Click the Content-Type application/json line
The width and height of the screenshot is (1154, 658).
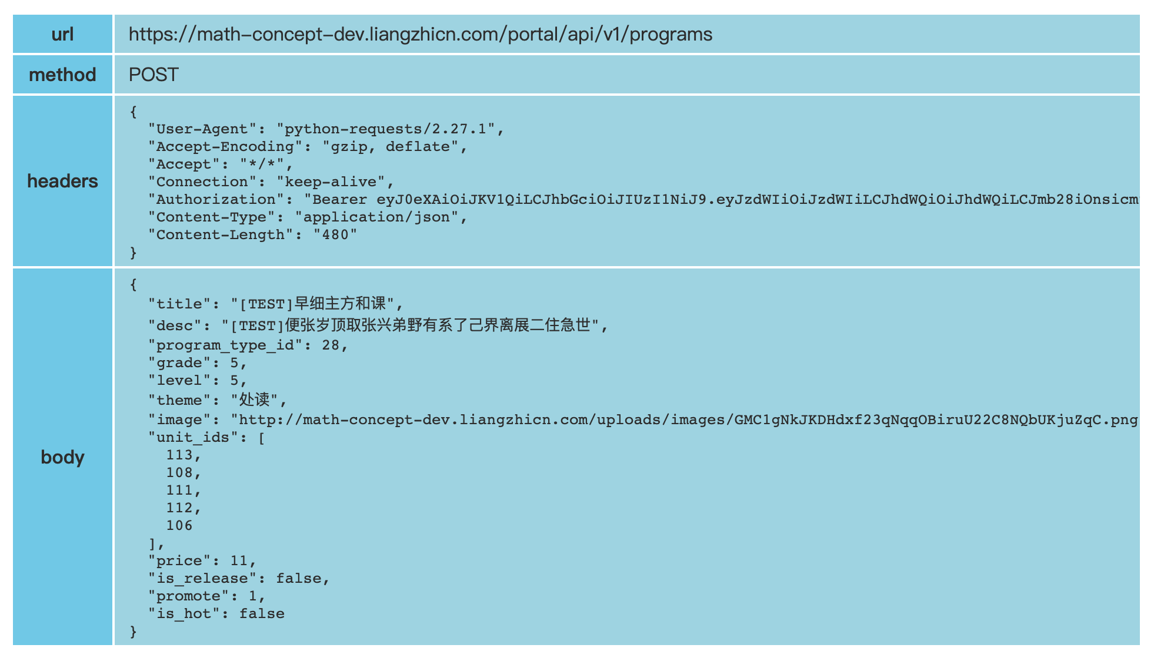(308, 217)
